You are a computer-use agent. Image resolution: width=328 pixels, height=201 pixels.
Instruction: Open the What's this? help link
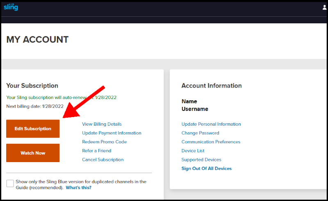tap(79, 187)
